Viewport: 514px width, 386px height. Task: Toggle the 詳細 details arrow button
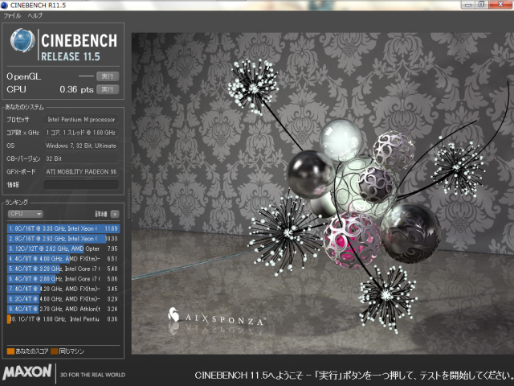(115, 214)
